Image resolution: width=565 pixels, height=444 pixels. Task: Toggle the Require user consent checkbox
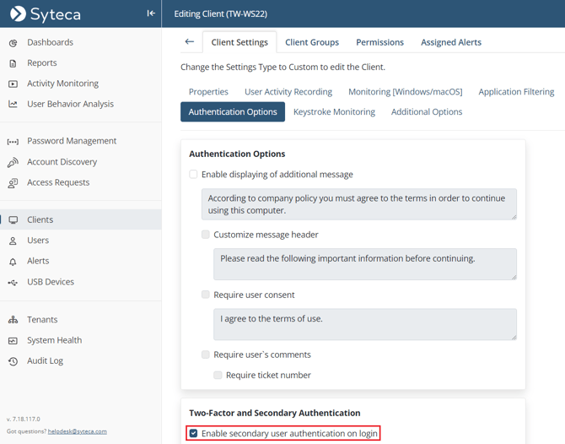tap(206, 295)
